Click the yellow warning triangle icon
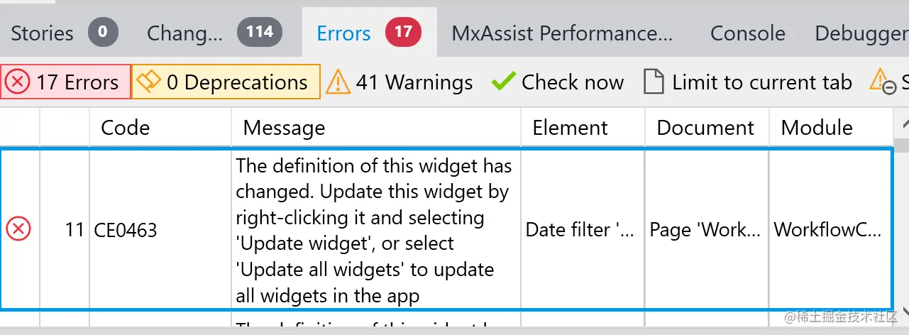The image size is (909, 335). tap(338, 82)
